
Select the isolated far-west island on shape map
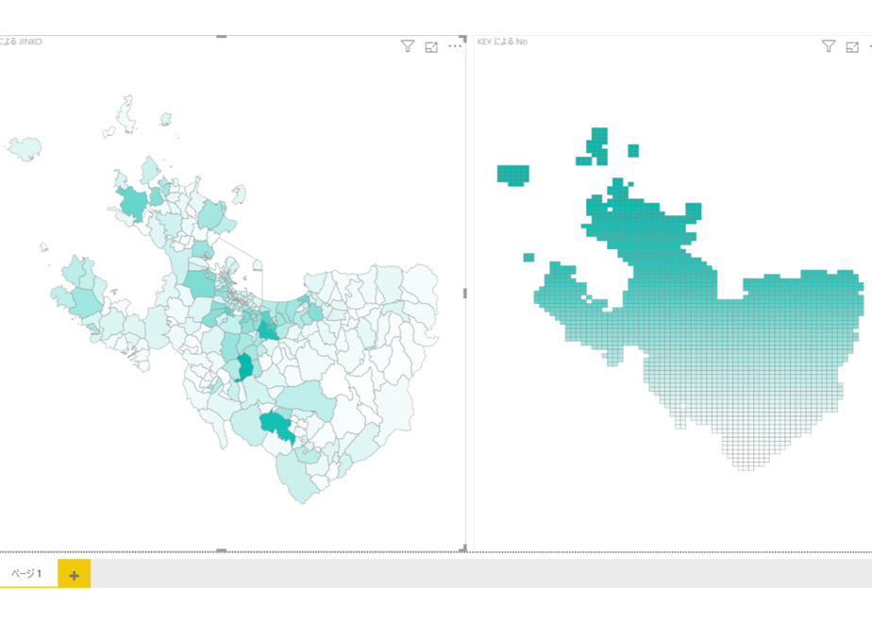pos(25,148)
